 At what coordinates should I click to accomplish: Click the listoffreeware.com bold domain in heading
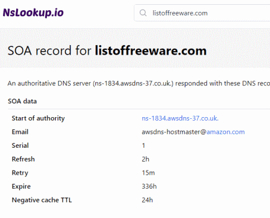coord(151,50)
